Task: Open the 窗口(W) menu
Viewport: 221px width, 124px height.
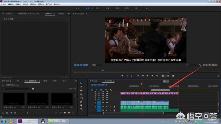Action: pos(49,4)
